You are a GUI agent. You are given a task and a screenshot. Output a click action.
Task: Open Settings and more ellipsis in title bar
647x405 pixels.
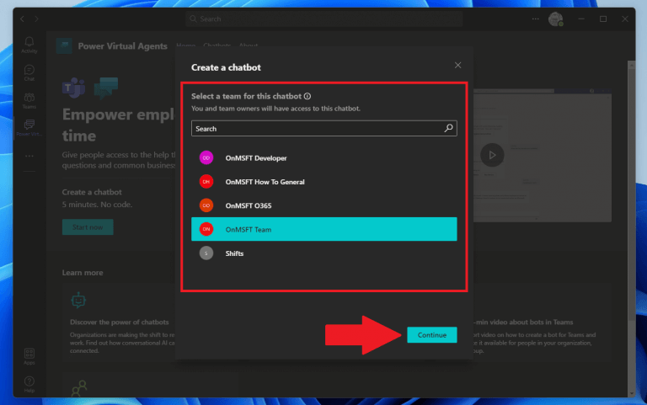tap(535, 19)
